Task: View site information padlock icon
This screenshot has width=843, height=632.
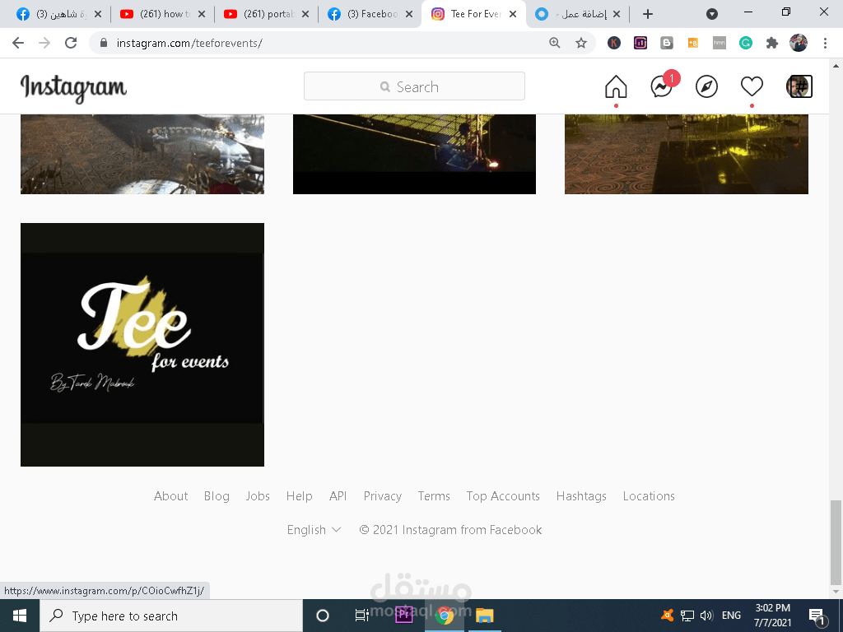Action: 105,43
